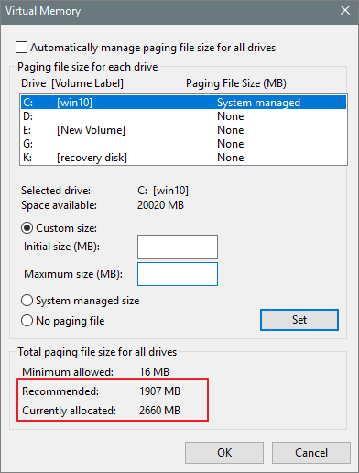Select the No paging file option
This screenshot has height=473, width=359.
coord(27,321)
